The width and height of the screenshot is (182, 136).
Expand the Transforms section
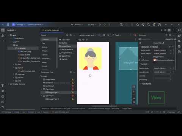[140, 84]
